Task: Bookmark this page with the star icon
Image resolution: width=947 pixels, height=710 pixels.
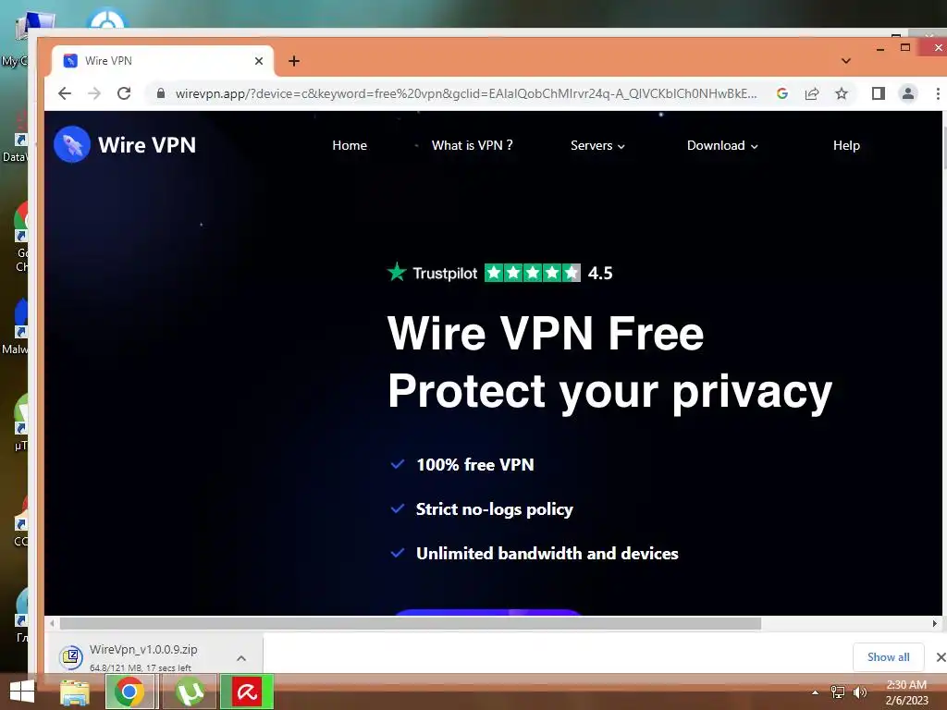Action: pyautogui.click(x=842, y=93)
